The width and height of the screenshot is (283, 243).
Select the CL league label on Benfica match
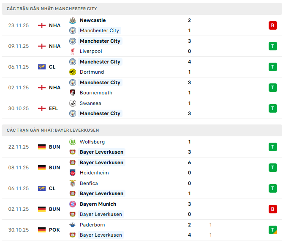pos(52,188)
